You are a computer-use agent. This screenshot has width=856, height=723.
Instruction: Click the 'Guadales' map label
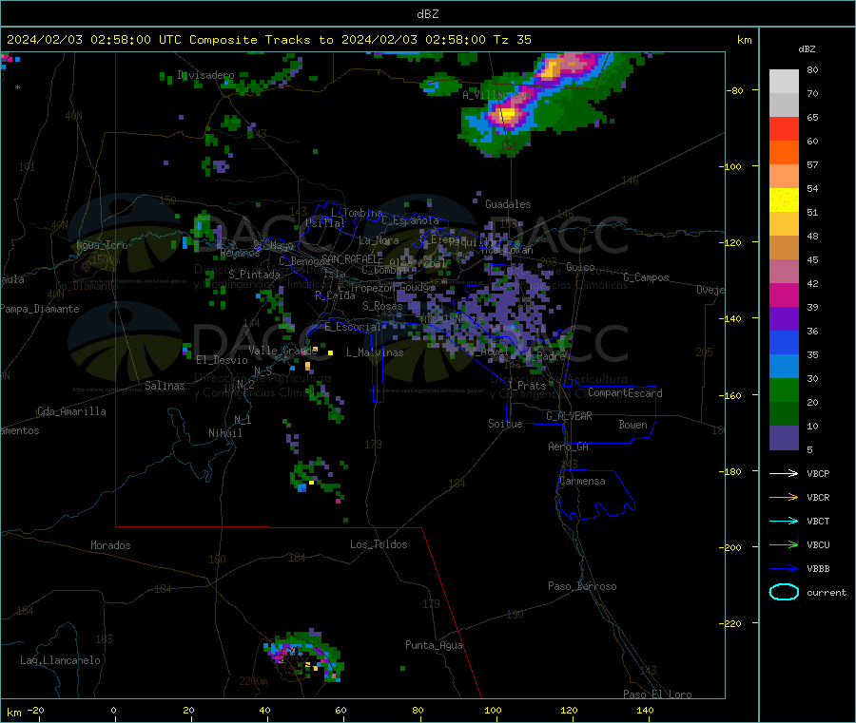pyautogui.click(x=508, y=204)
